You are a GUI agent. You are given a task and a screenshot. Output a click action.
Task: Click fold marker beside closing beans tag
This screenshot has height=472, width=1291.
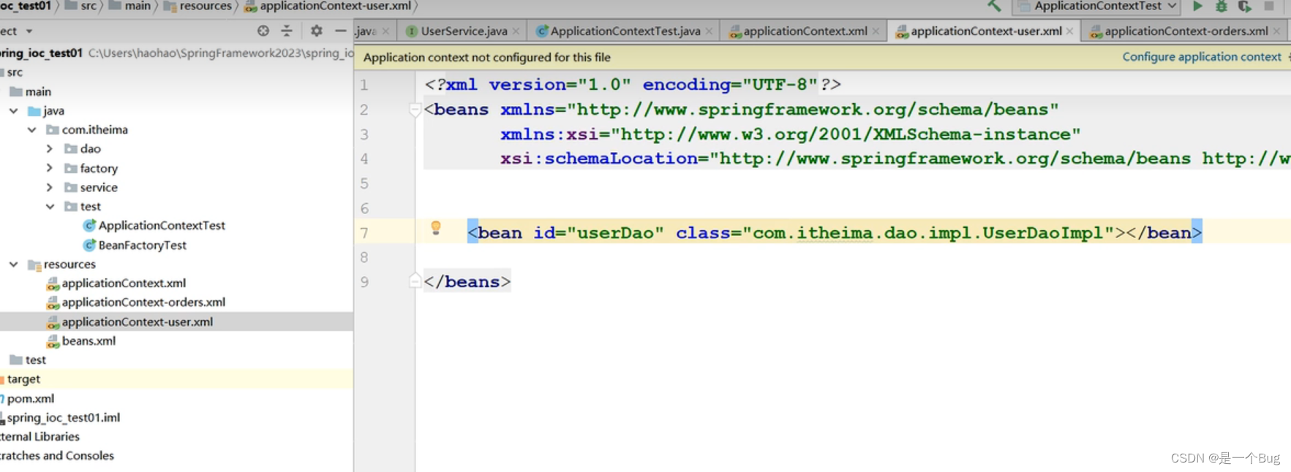click(x=415, y=281)
